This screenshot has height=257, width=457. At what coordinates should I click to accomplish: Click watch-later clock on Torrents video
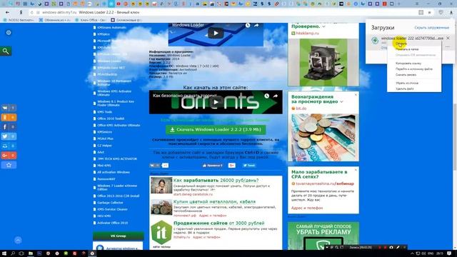click(266, 96)
